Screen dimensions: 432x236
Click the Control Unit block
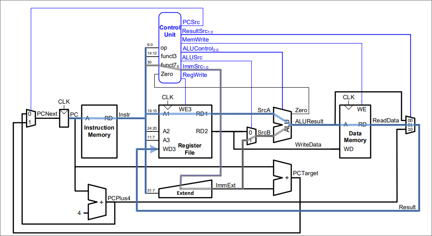[x=170, y=48]
